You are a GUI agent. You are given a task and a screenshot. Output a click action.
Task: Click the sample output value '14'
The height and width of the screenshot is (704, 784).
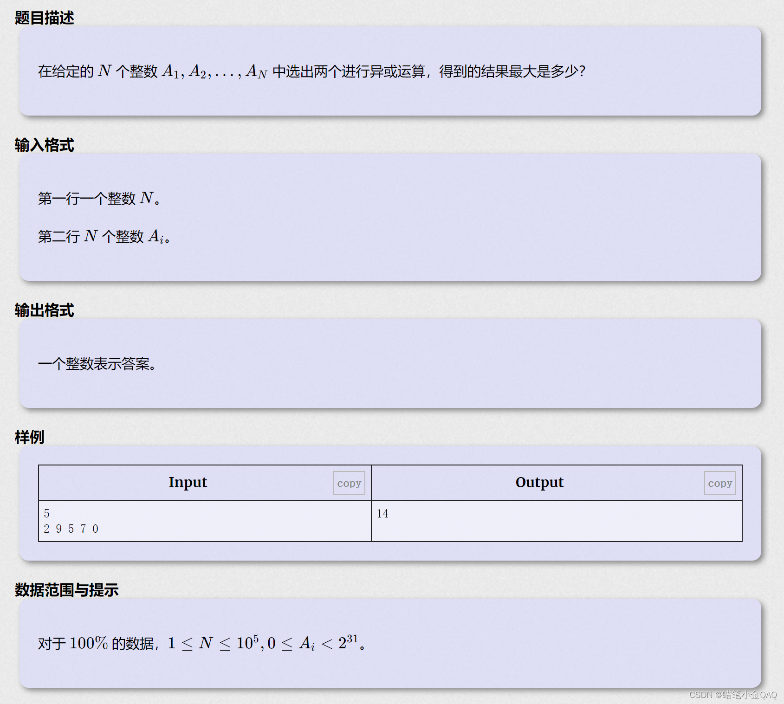tap(382, 514)
